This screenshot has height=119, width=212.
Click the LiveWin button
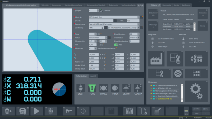197,109
